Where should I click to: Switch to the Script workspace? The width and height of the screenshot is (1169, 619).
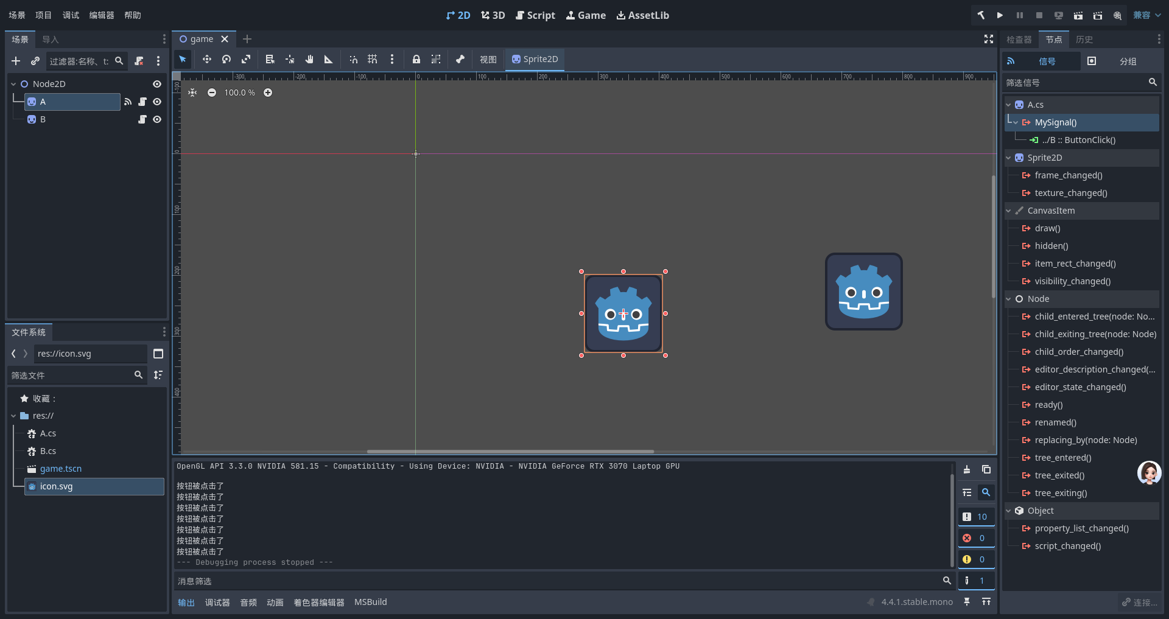coord(535,15)
